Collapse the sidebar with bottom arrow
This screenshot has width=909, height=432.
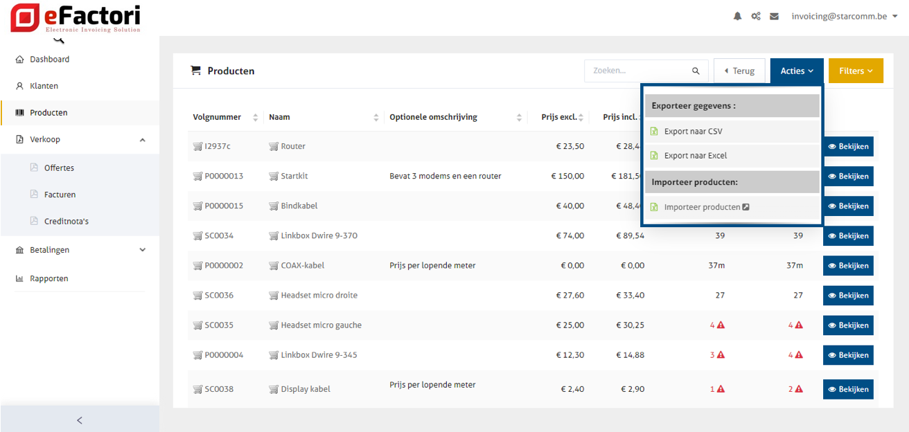[80, 420]
